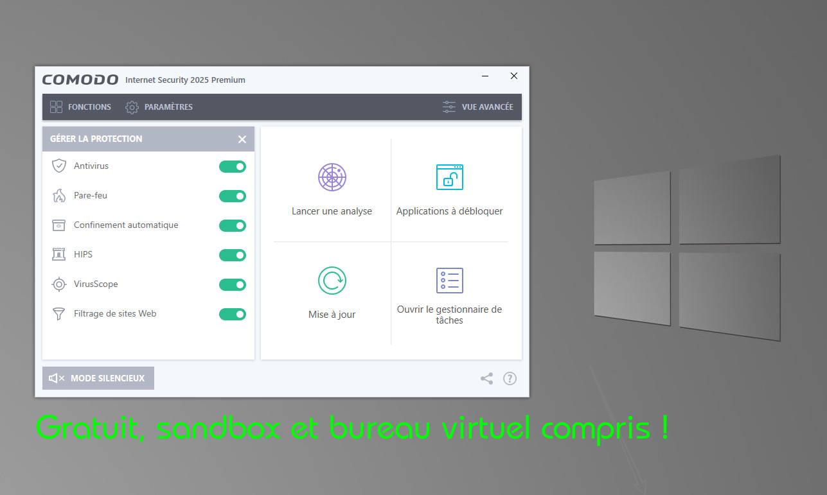
Task: Close the Gérer la protection panel
Action: click(x=242, y=139)
